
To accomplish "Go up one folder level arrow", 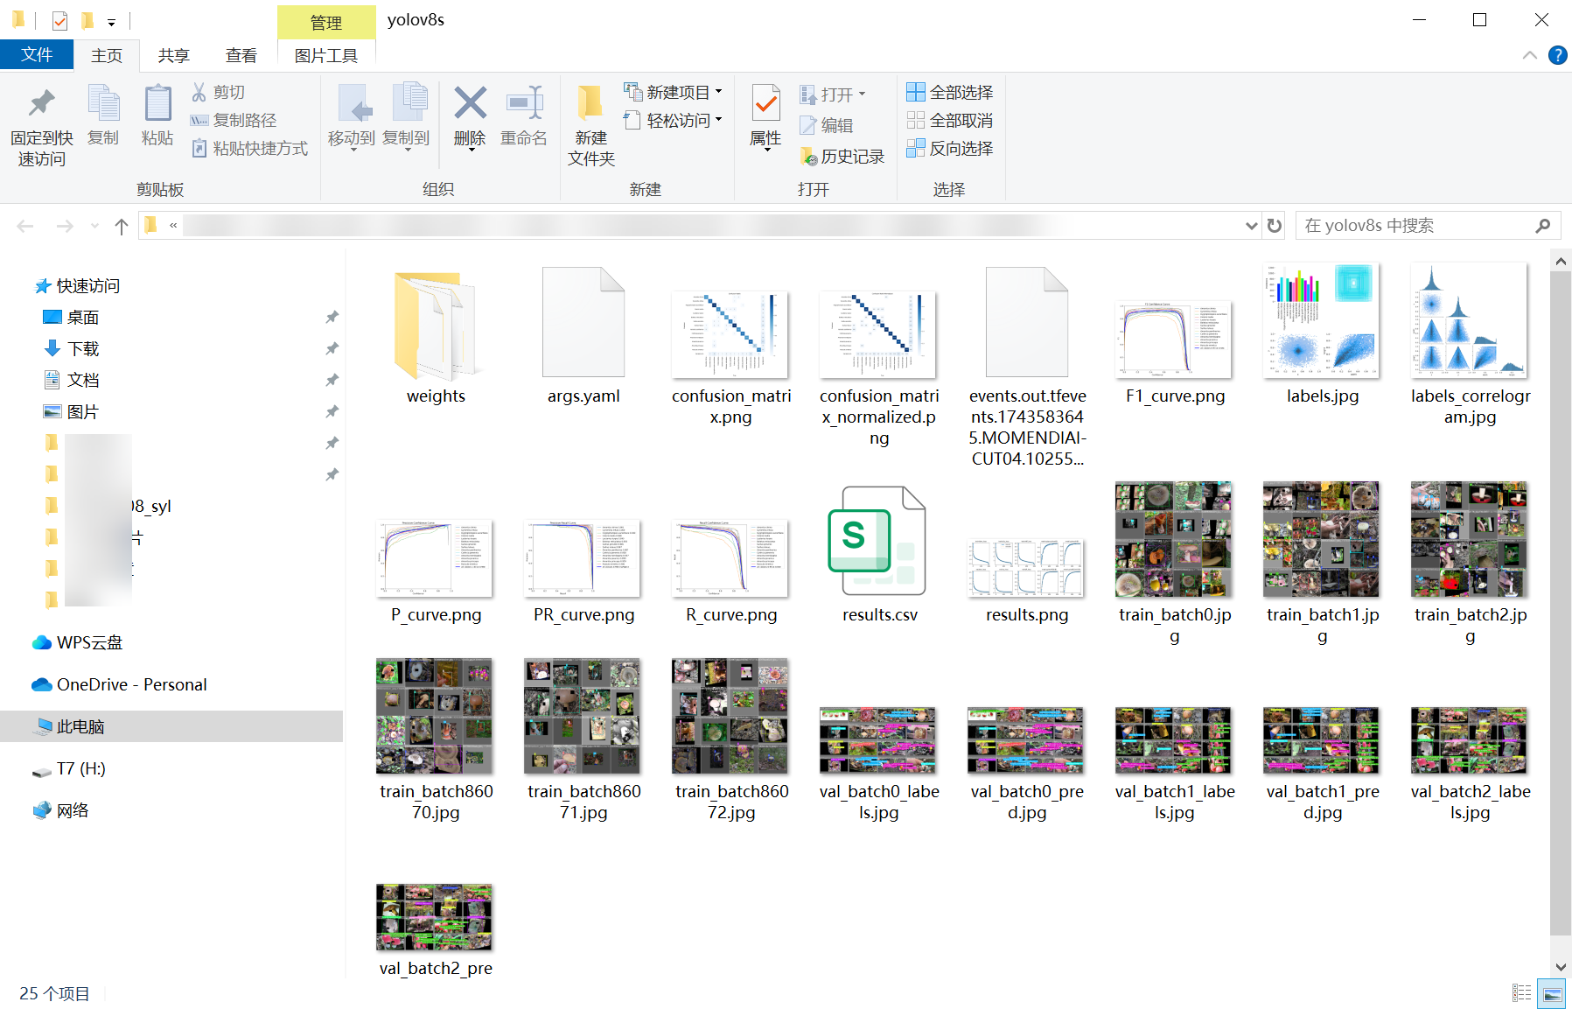I will [x=122, y=226].
